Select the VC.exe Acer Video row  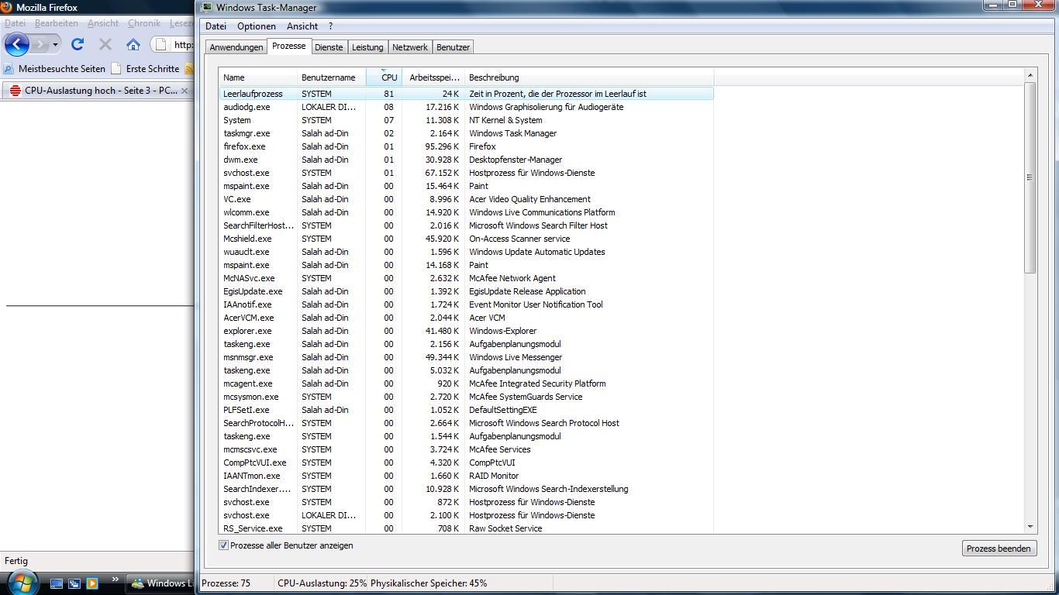point(466,199)
